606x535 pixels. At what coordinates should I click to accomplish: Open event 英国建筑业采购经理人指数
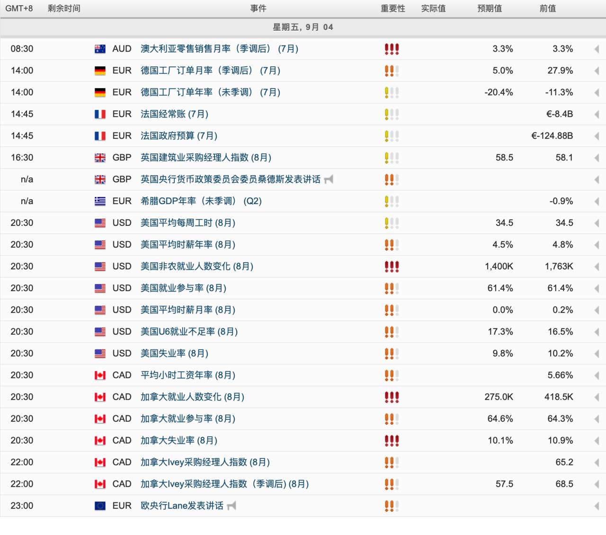coord(206,158)
